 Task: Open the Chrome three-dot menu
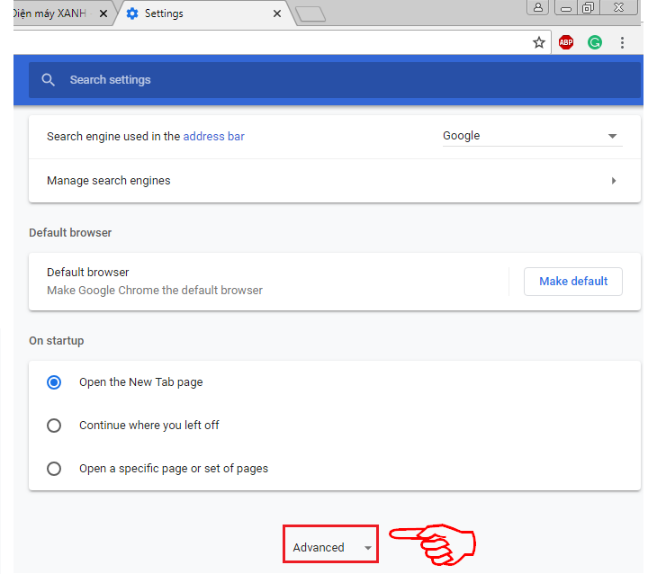[622, 42]
